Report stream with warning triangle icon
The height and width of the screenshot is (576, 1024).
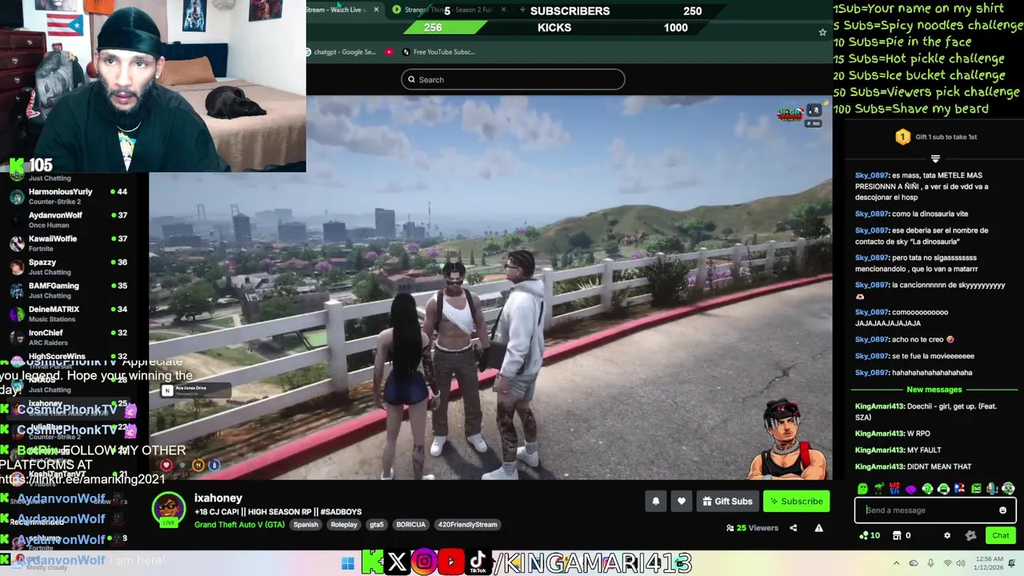tap(818, 528)
